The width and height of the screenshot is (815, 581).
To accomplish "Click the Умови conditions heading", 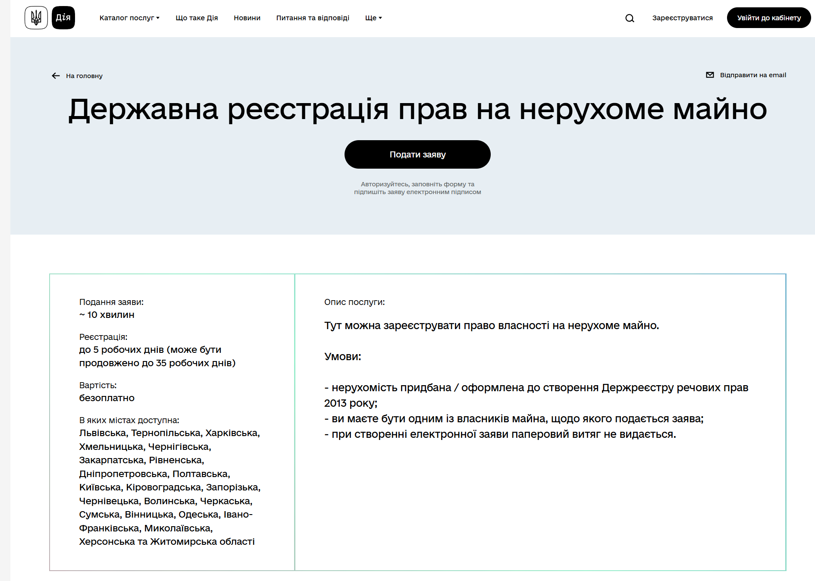I will coord(343,357).
